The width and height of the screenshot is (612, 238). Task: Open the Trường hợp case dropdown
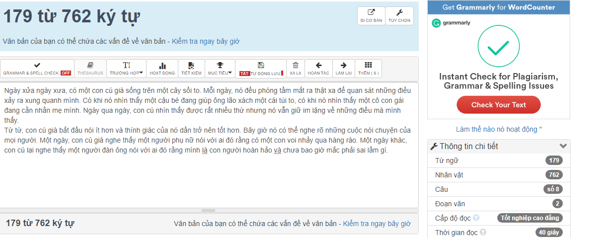(126, 69)
